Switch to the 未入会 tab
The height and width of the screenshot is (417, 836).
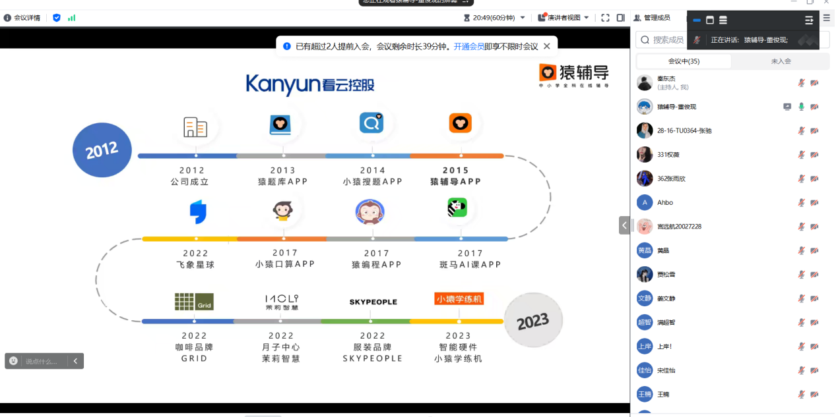[781, 61]
